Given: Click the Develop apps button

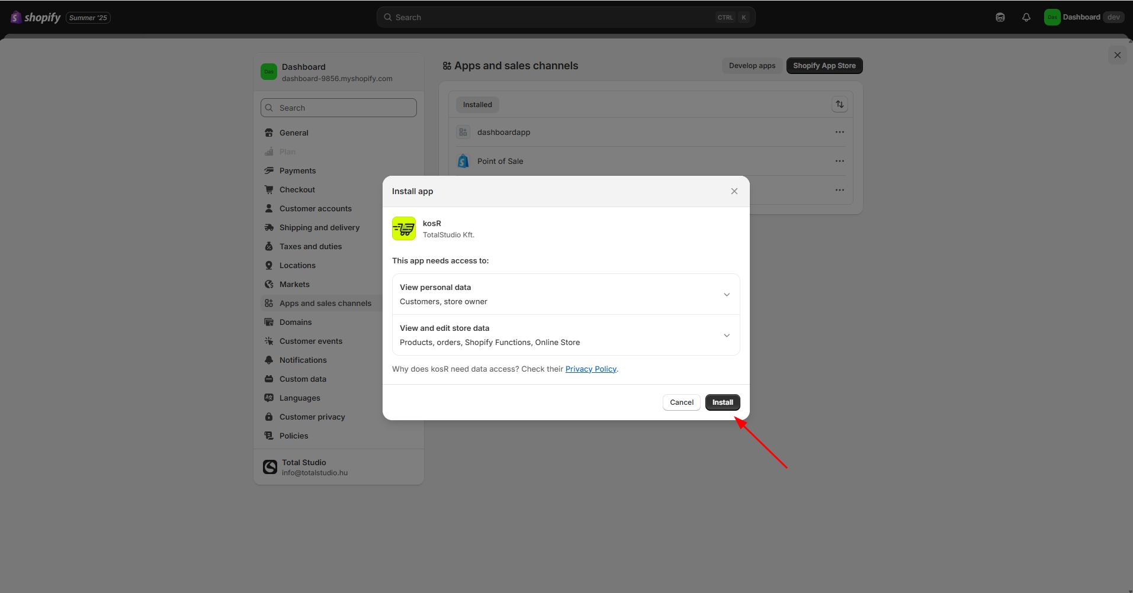Looking at the screenshot, I should click(752, 66).
